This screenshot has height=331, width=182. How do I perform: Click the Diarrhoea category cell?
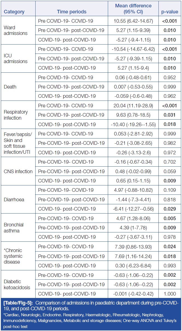[x=14, y=200]
